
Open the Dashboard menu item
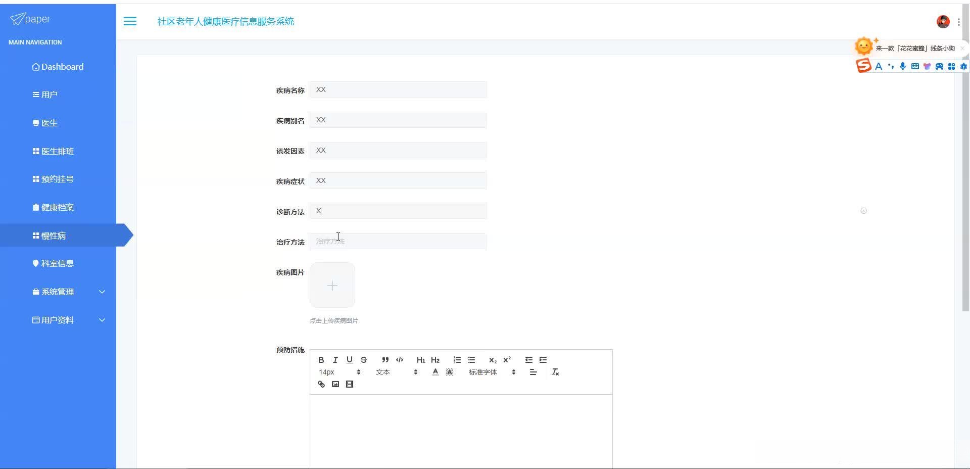click(58, 66)
